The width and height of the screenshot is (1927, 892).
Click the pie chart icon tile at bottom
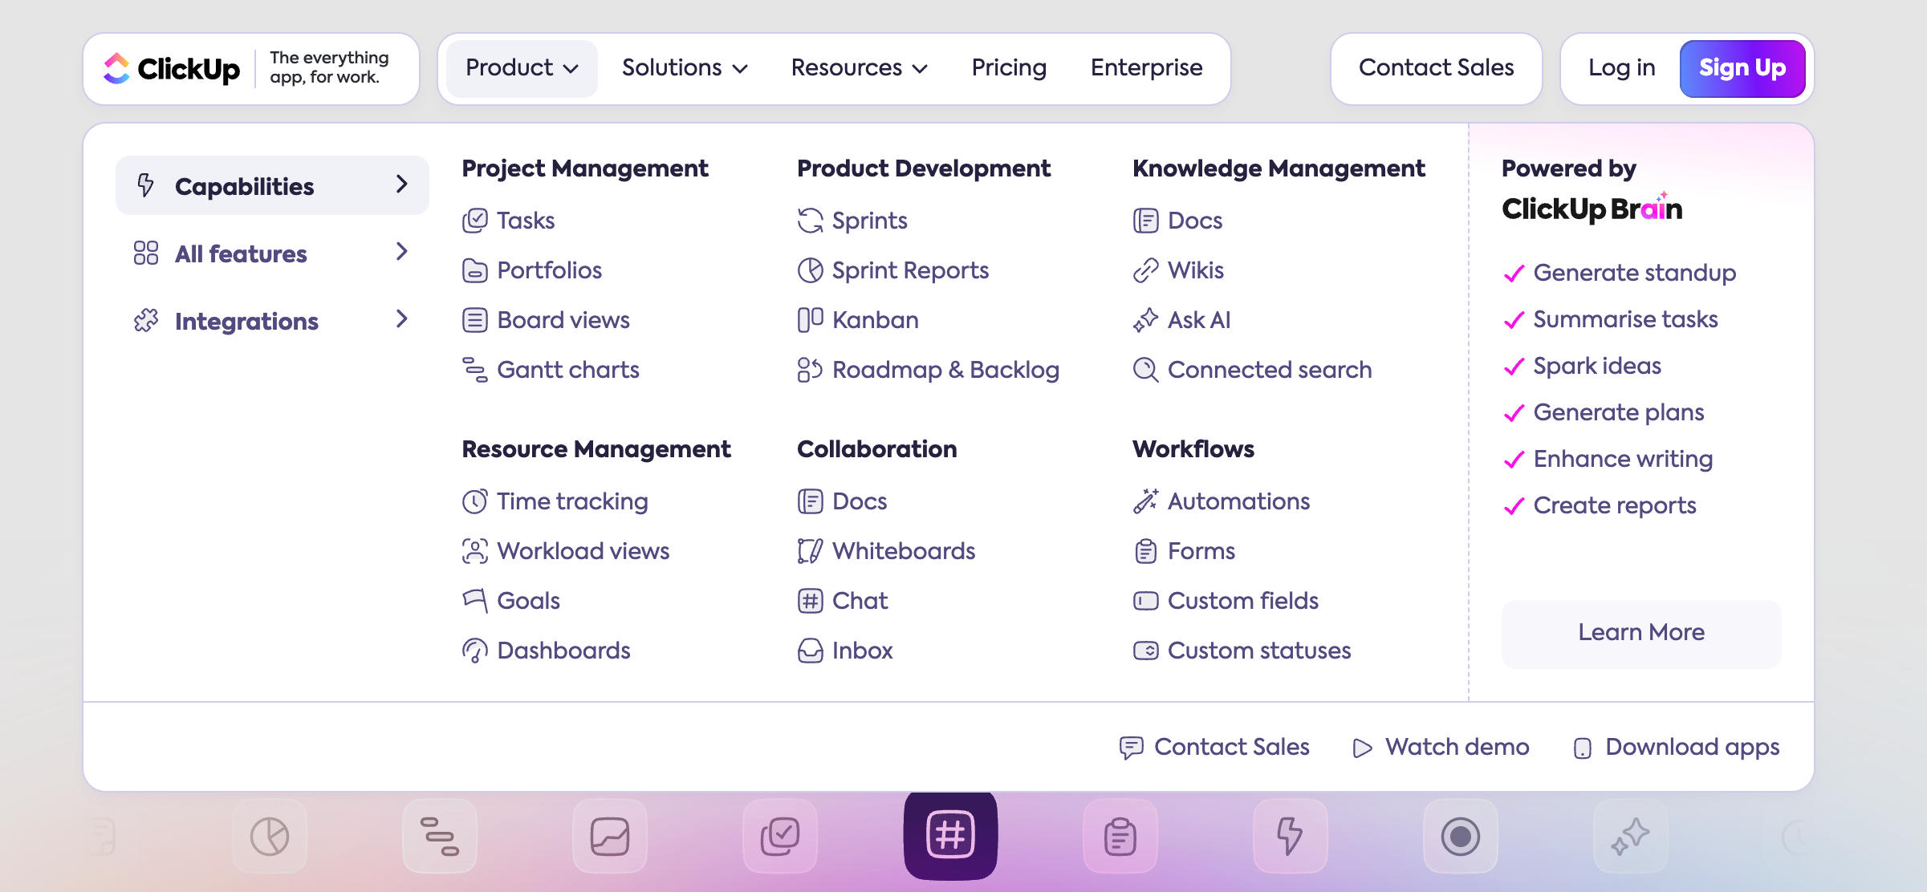[270, 837]
